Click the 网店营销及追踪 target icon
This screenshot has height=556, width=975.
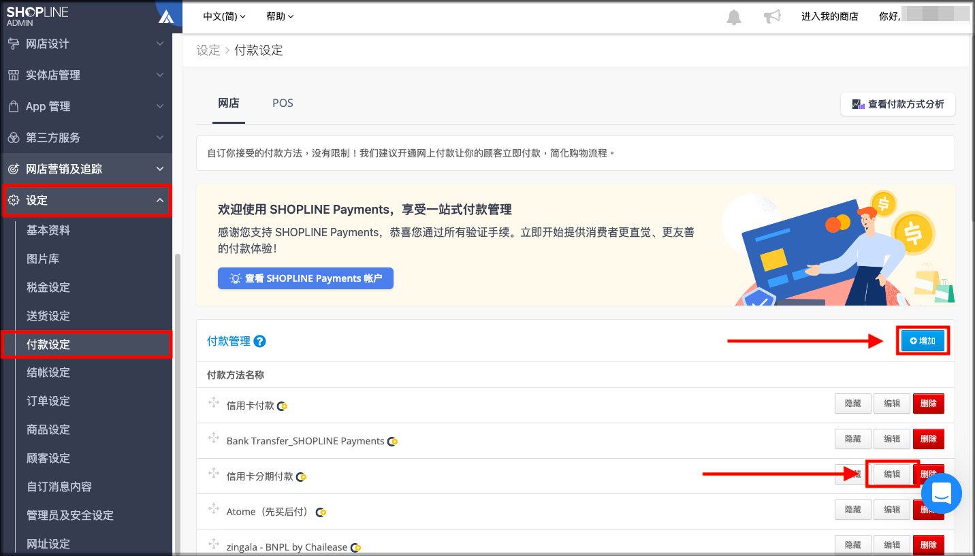14,169
